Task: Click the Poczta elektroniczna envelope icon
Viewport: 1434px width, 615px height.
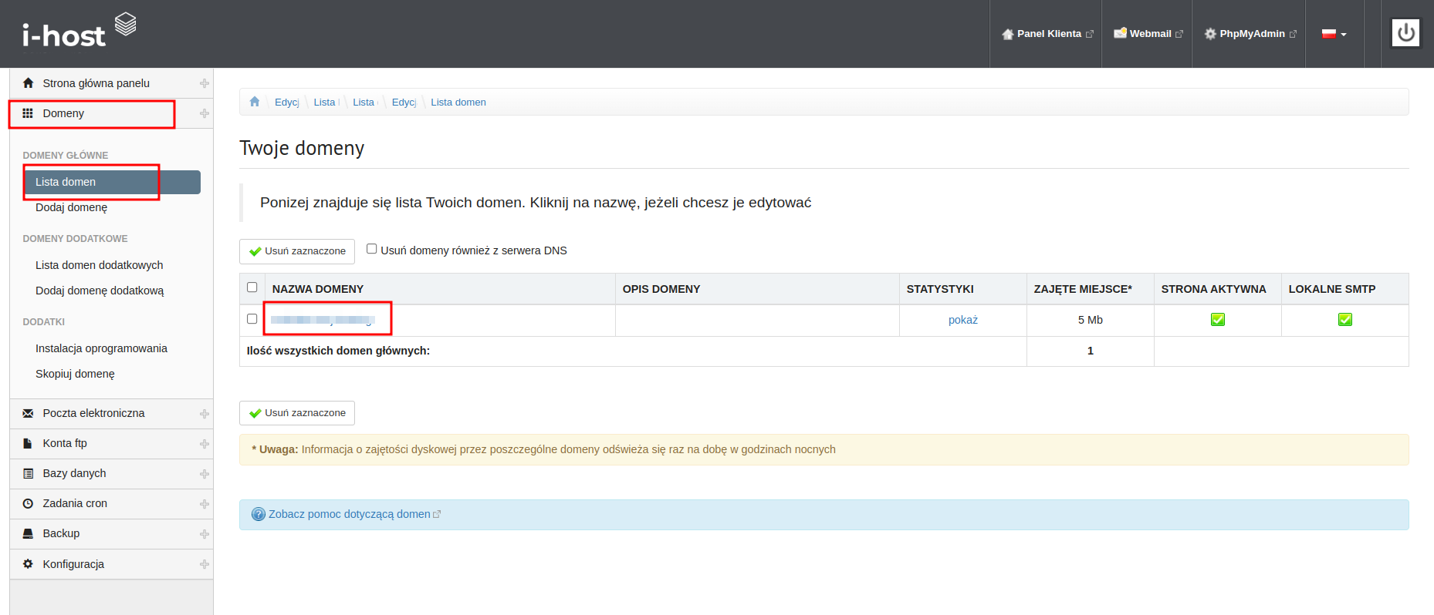Action: (x=28, y=413)
